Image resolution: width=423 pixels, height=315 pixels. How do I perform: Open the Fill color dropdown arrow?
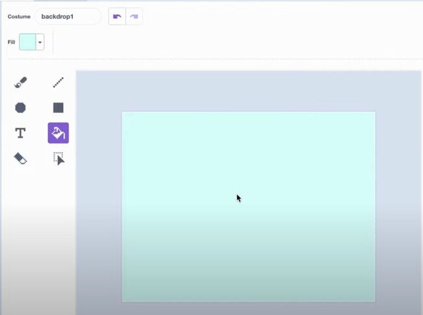coord(40,42)
